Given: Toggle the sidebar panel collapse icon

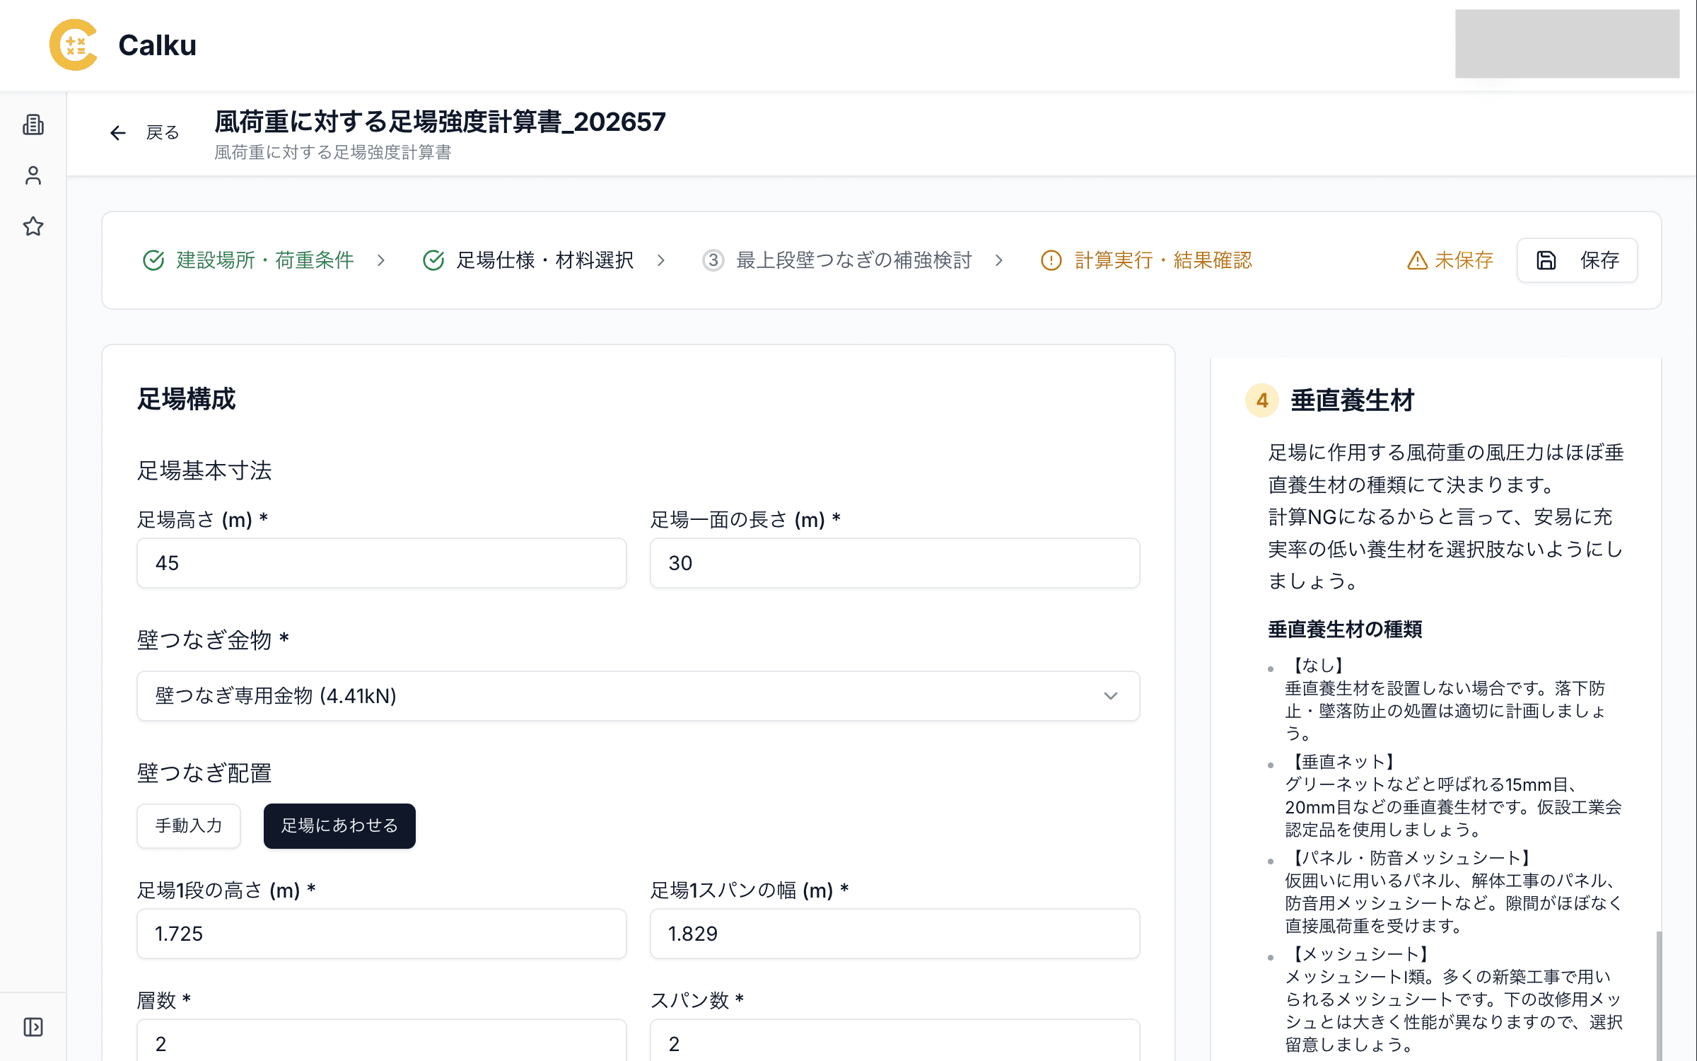Looking at the screenshot, I should click(33, 1027).
